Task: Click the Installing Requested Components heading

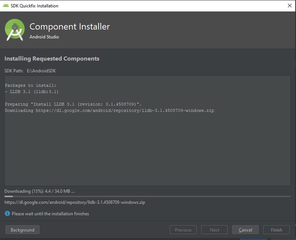Action: (x=52, y=59)
